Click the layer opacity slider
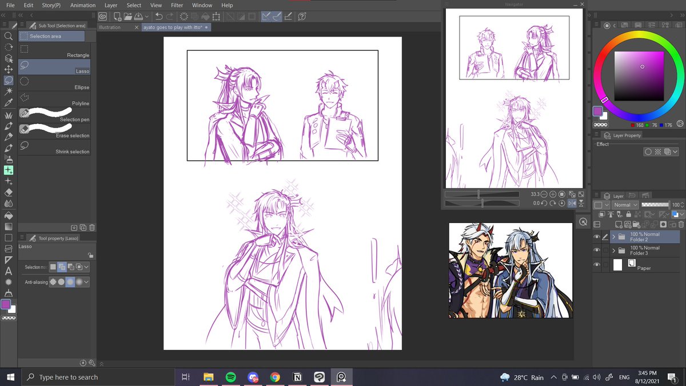This screenshot has width=686, height=386. click(x=655, y=205)
